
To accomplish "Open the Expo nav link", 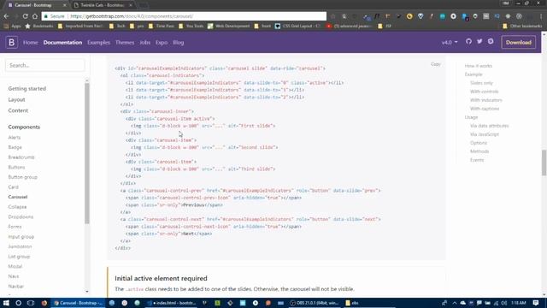I will (162, 42).
